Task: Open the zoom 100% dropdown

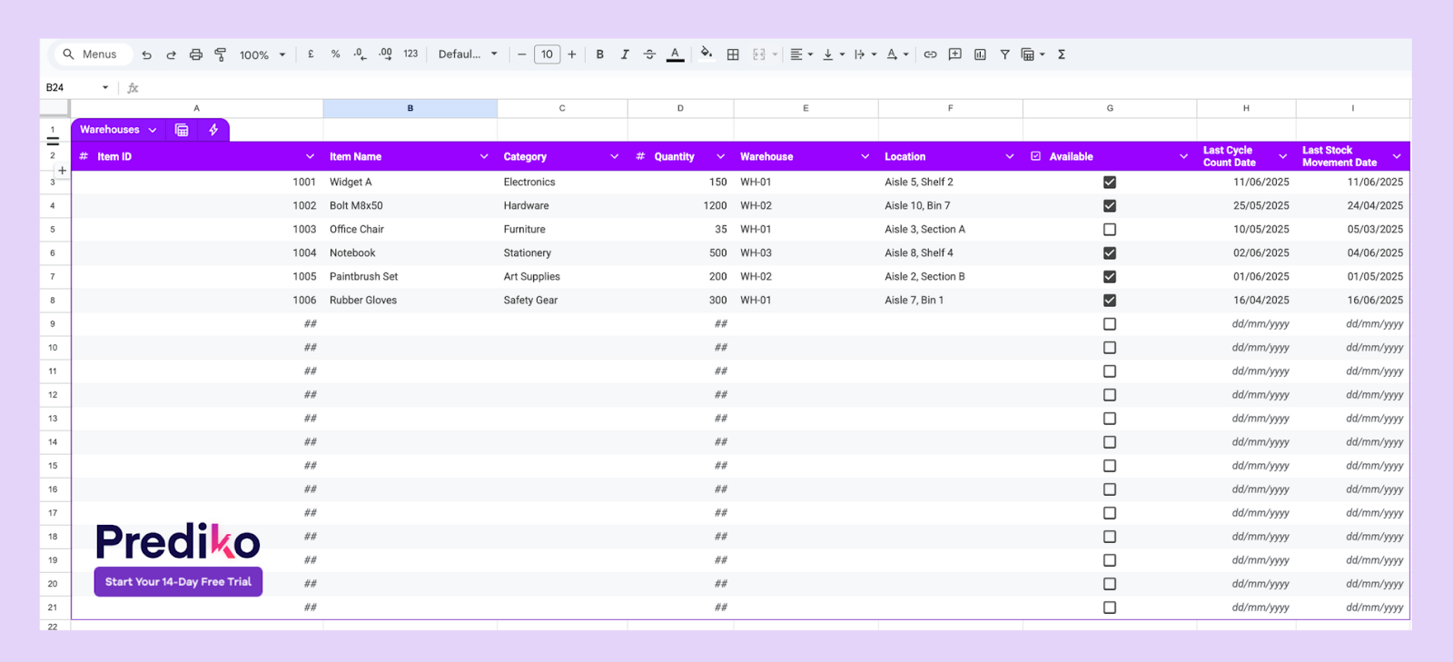Action: pos(262,54)
